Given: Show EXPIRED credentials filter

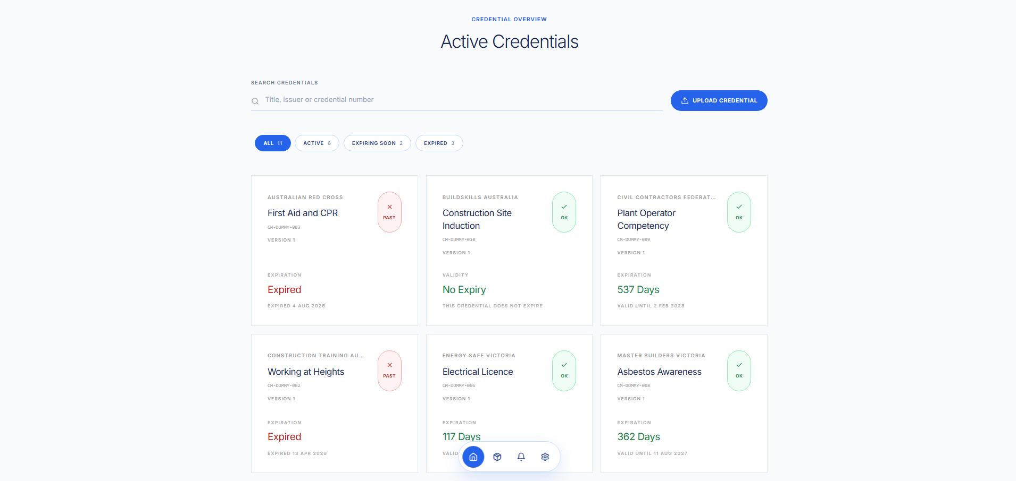Looking at the screenshot, I should pyautogui.click(x=439, y=143).
